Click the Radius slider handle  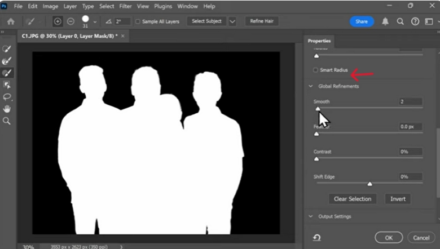pyautogui.click(x=316, y=56)
